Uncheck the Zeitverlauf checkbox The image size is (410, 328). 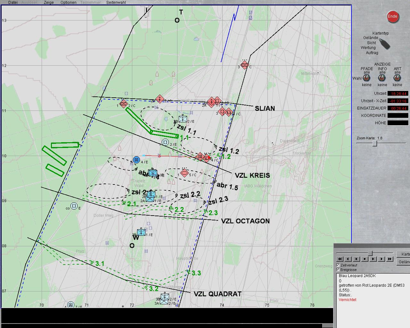(x=338, y=265)
